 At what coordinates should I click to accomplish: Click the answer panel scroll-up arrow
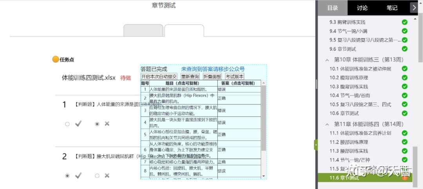coord(264,83)
